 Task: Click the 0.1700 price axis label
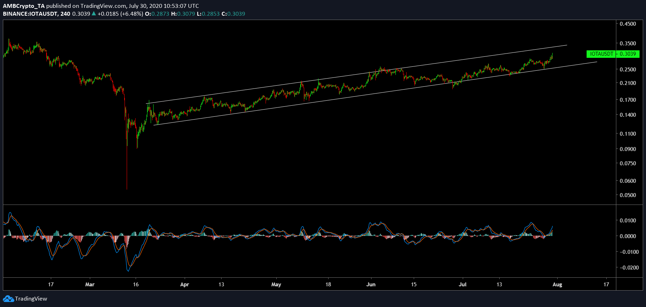click(x=628, y=100)
